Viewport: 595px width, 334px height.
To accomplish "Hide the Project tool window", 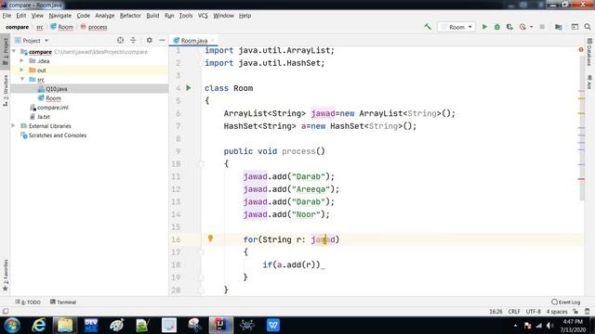I will (x=162, y=40).
